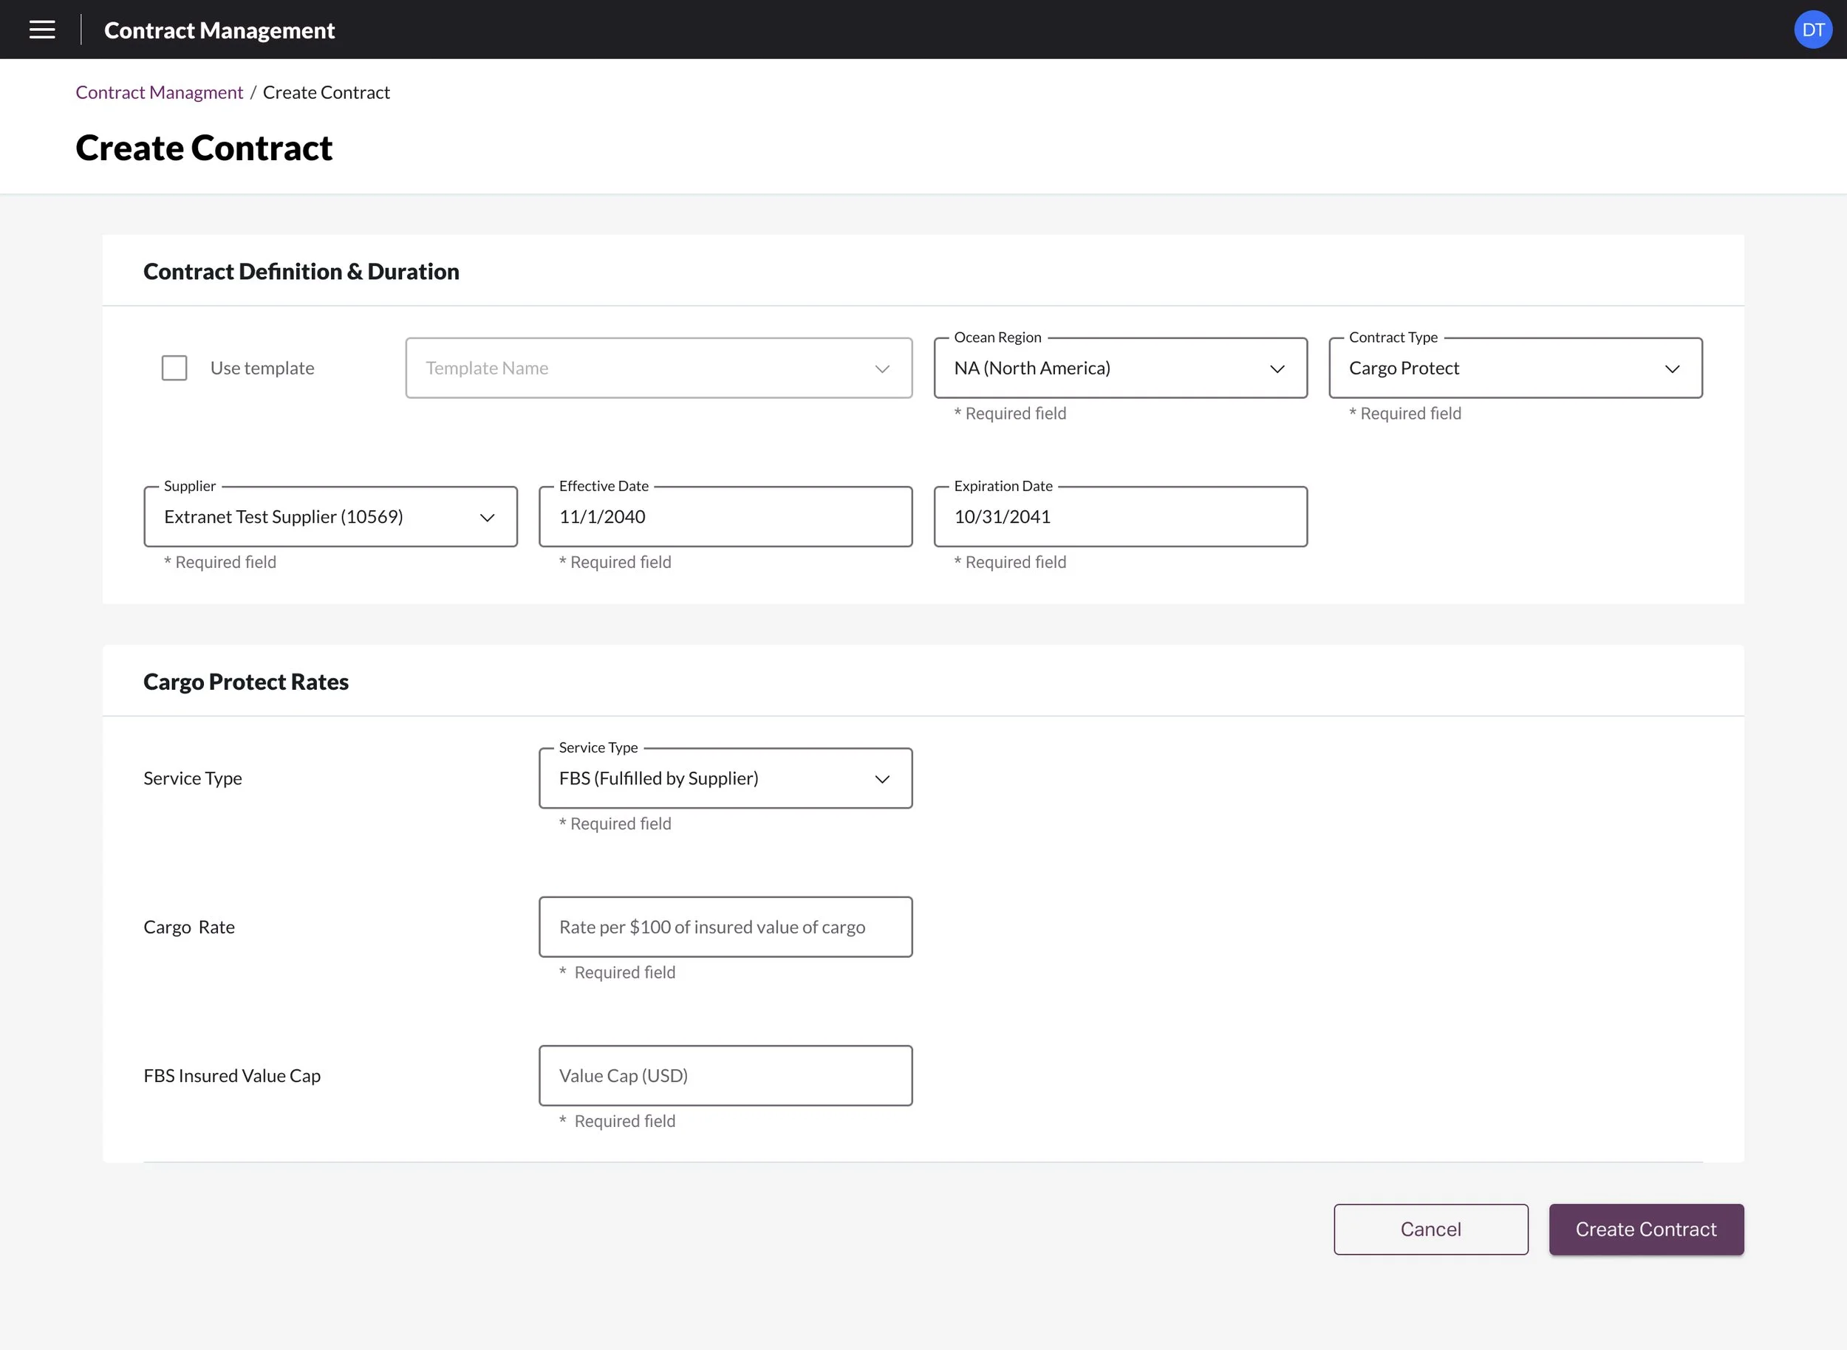Click the Service Type chevron arrow

pos(881,780)
